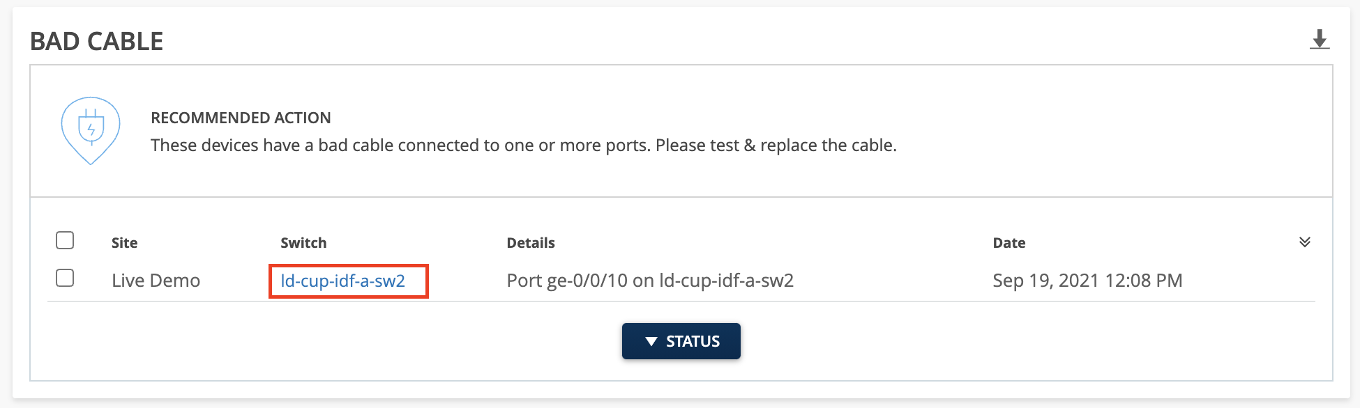This screenshot has width=1360, height=408.
Task: Click the lightning bolt inside plug icon
Action: click(91, 129)
